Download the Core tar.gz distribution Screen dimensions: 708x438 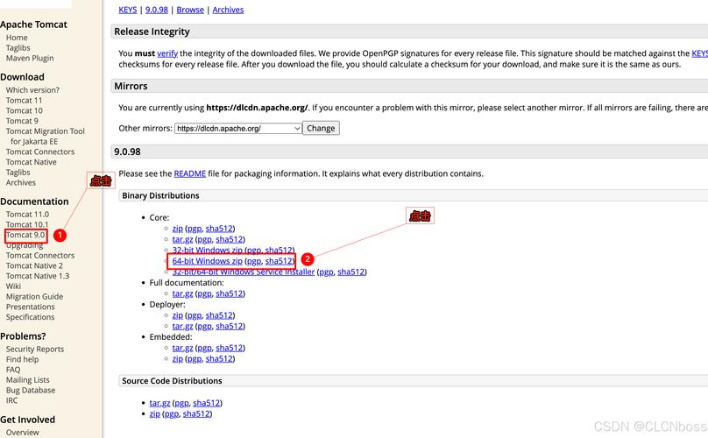tap(182, 239)
